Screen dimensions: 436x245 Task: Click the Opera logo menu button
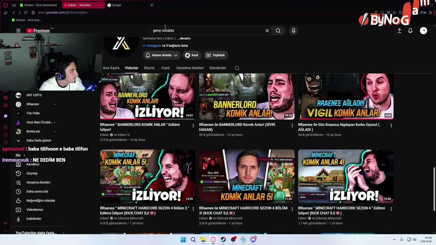point(5,5)
